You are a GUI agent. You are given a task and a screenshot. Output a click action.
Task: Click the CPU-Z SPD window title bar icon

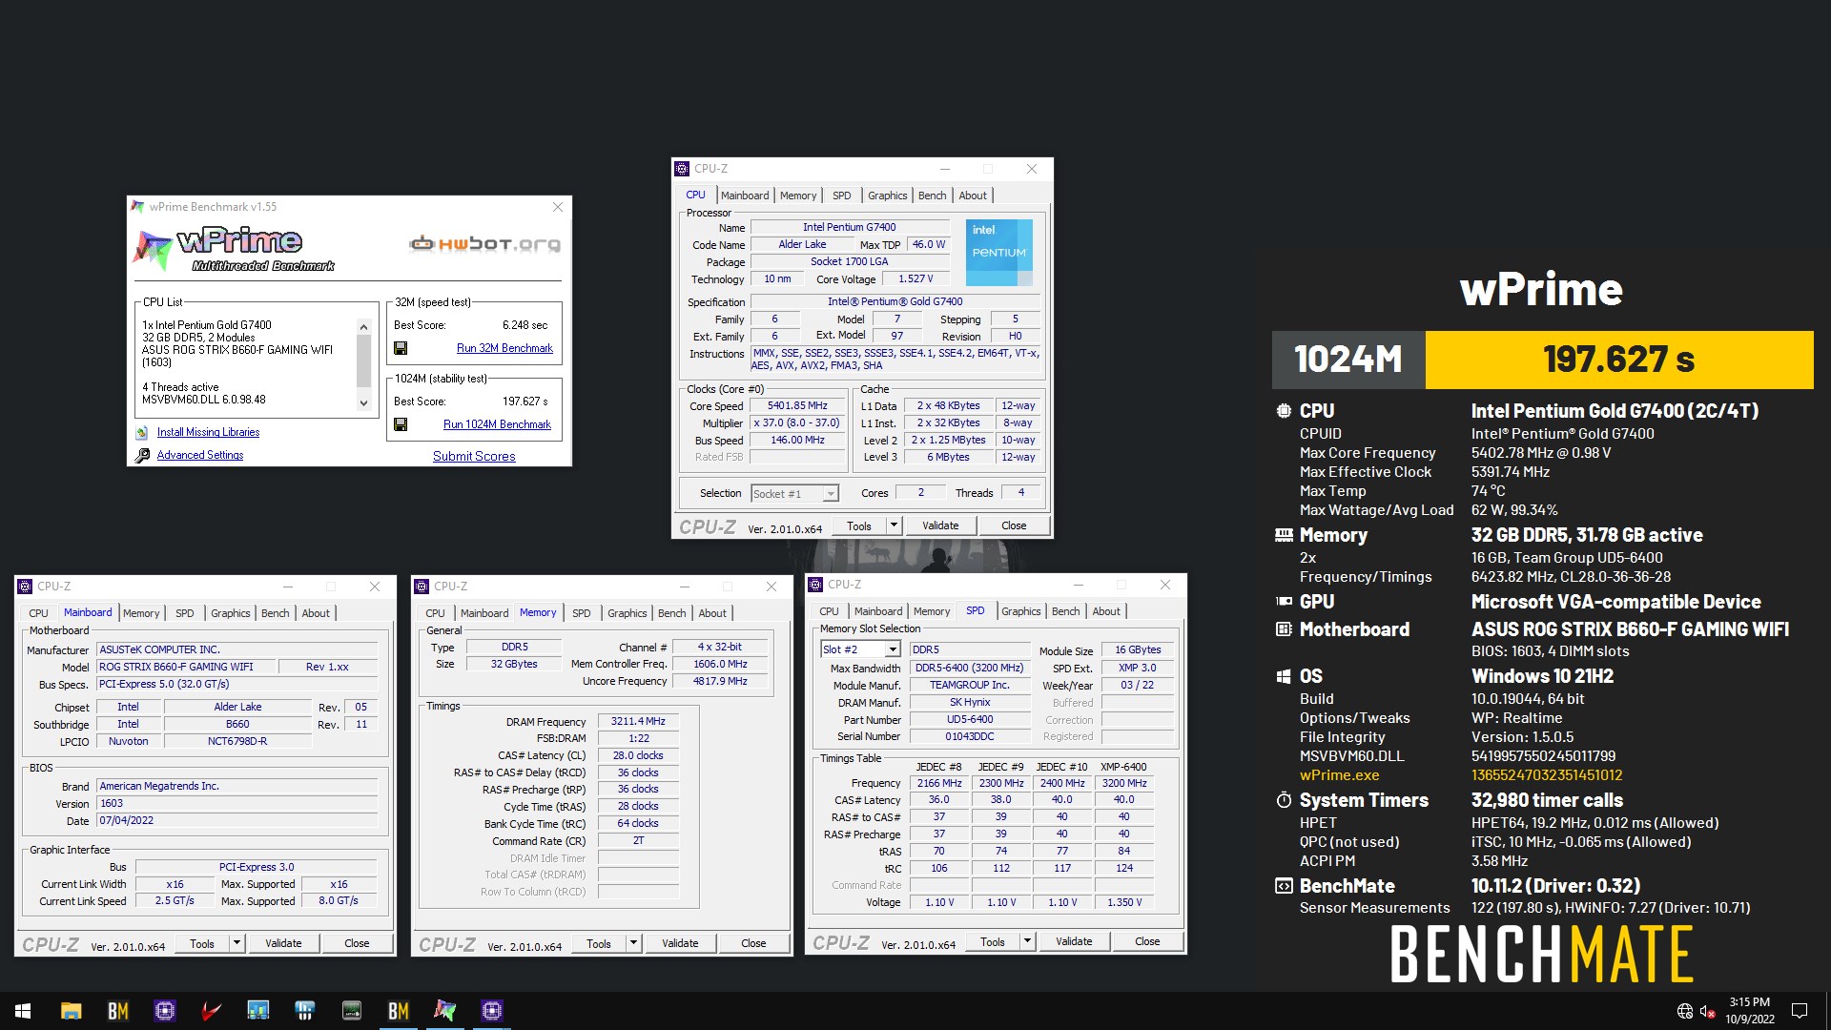click(815, 585)
